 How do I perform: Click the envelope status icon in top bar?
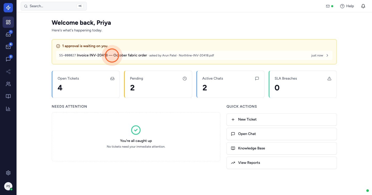328,6
